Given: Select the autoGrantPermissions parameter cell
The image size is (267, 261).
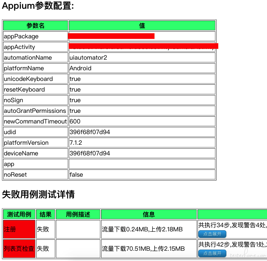Looking at the screenshot, I should [x=35, y=111].
